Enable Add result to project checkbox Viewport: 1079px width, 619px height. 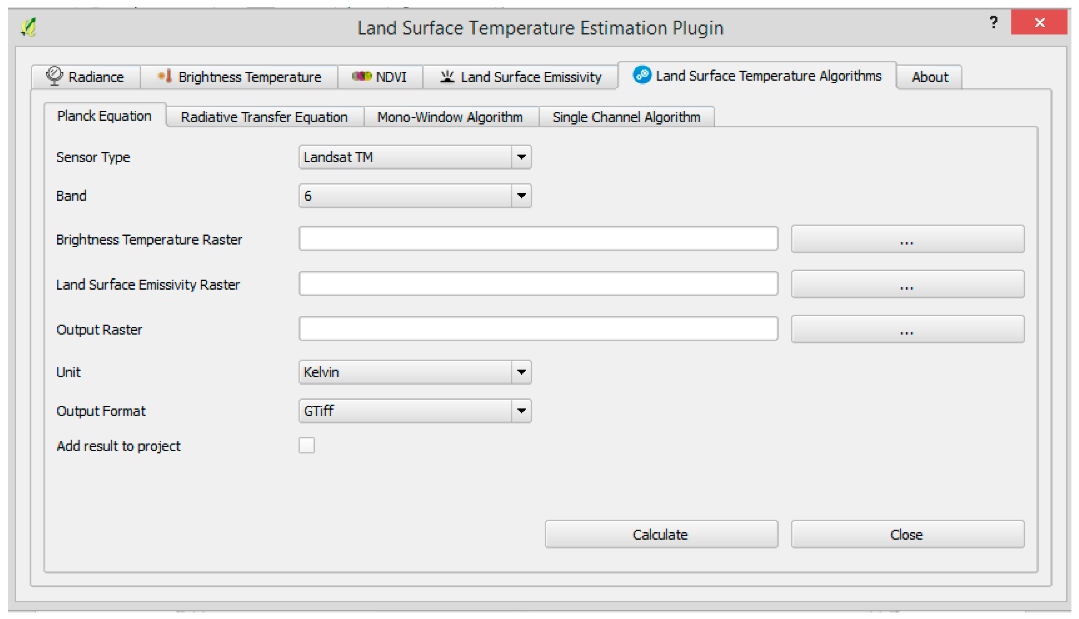coord(306,446)
